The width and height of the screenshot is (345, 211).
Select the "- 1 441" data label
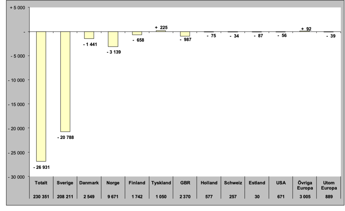click(x=90, y=45)
